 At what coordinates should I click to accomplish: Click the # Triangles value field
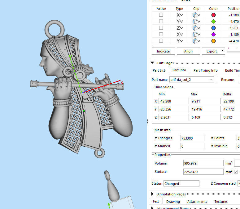click(x=192, y=138)
